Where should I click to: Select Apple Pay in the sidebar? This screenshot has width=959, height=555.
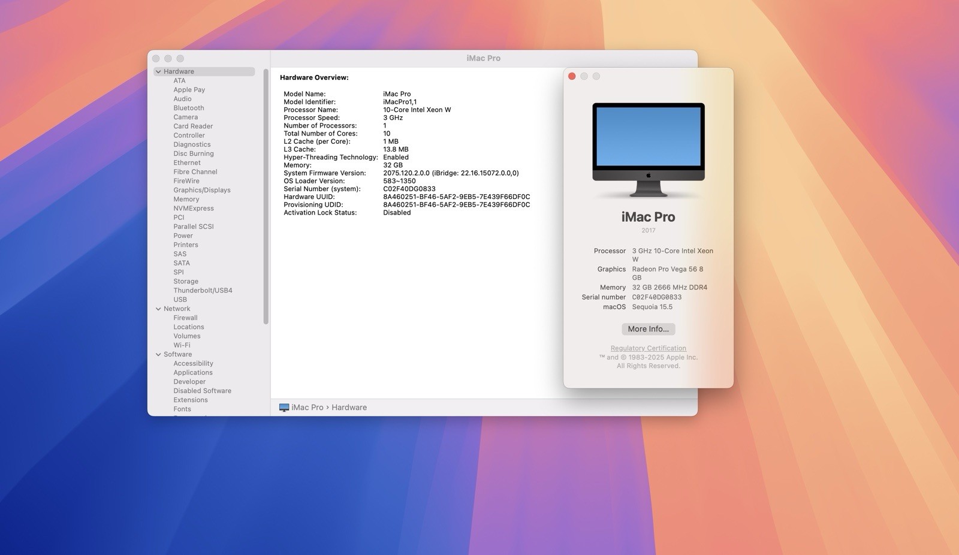pyautogui.click(x=189, y=90)
